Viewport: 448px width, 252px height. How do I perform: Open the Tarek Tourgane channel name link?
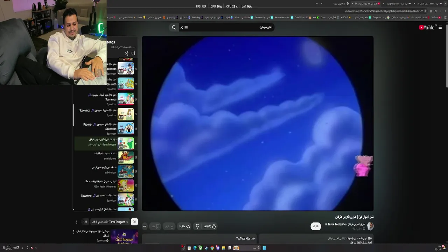[x=346, y=224]
